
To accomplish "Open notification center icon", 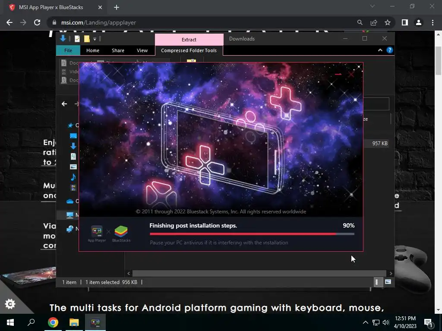I will 428,322.
